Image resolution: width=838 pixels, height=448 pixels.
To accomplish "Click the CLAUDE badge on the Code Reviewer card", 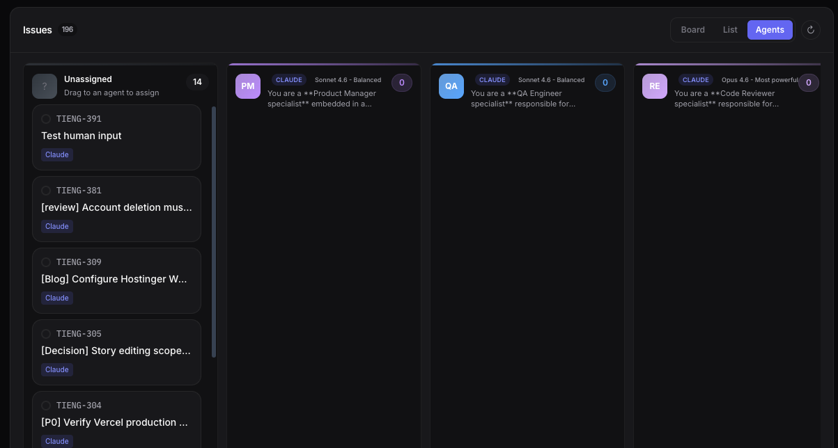I will coord(696,80).
